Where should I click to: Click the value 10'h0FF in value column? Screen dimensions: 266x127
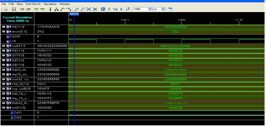click(43, 89)
